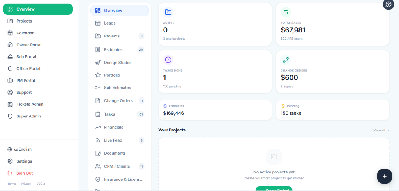The width and height of the screenshot is (399, 191).
Task: Click the Total Sales dollar sign icon
Action: point(286,12)
